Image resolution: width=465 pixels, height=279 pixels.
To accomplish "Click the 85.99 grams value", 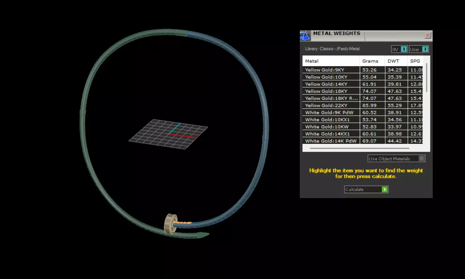I will pyautogui.click(x=369, y=105).
